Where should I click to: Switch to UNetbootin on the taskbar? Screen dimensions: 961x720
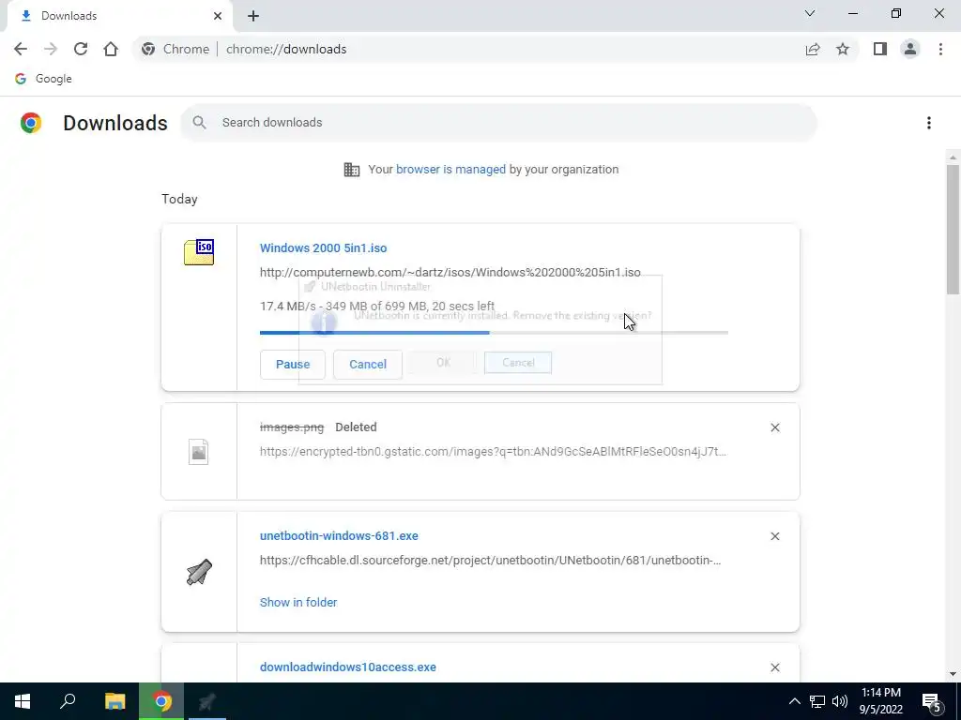(207, 701)
